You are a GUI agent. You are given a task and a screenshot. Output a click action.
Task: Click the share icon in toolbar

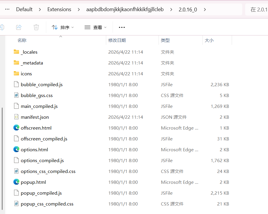19,27
